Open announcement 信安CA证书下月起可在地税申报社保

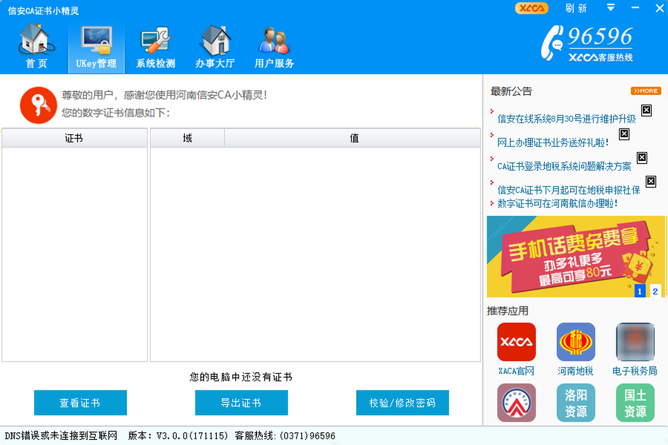click(x=568, y=190)
